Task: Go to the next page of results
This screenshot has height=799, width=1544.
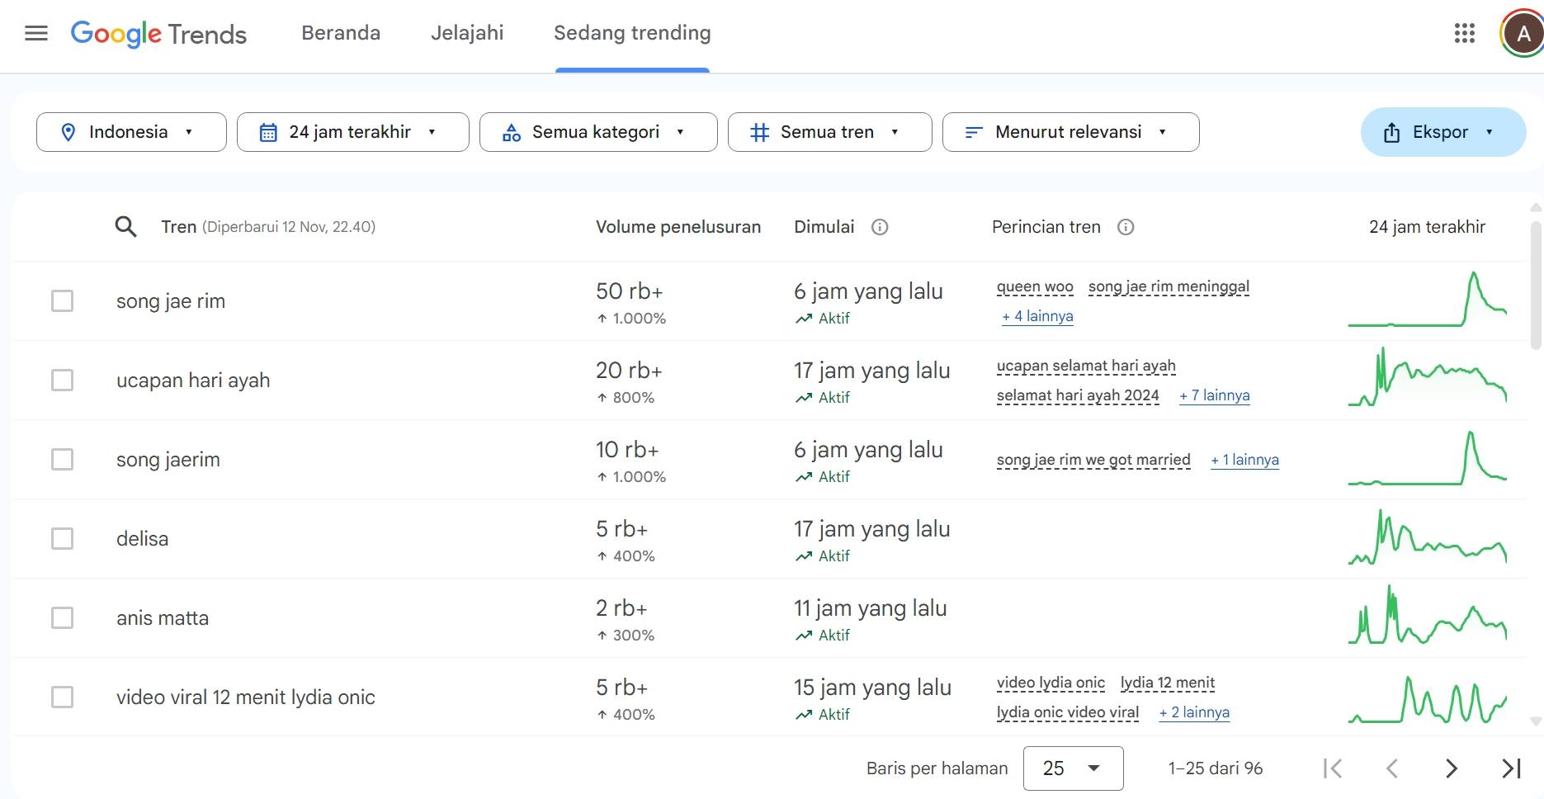Action: coord(1452,768)
